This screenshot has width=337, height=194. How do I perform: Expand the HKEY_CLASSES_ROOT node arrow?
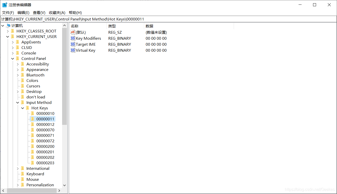(x=8, y=31)
